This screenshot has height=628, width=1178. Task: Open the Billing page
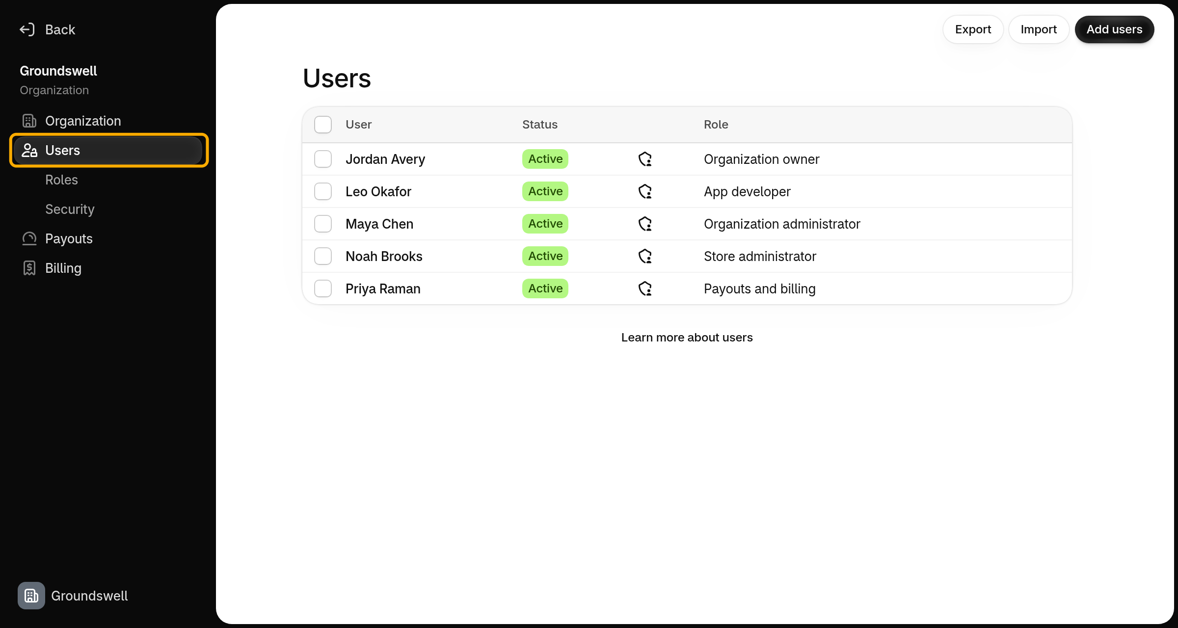tap(108, 268)
